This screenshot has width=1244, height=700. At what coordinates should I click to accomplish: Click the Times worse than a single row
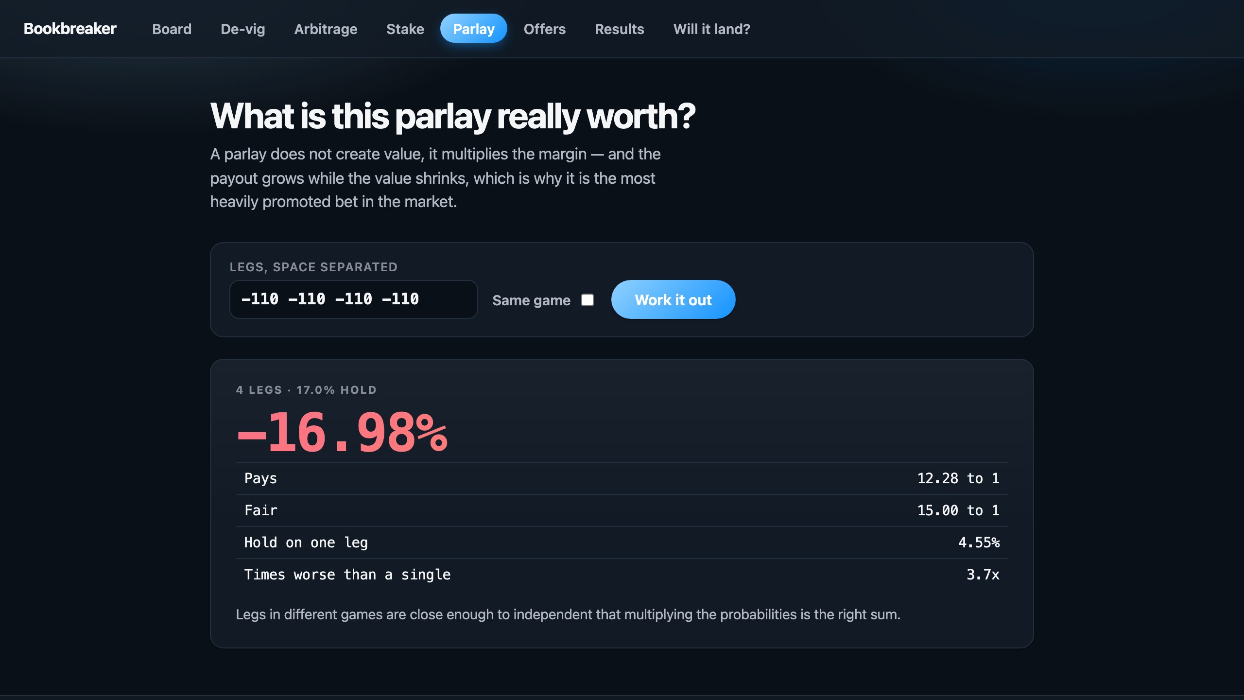coord(622,575)
